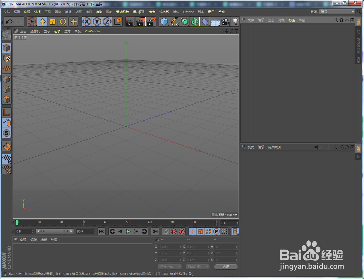Toggle Locked Workplane icon
This screenshot has width=364, height=279.
pyautogui.click(x=7, y=159)
